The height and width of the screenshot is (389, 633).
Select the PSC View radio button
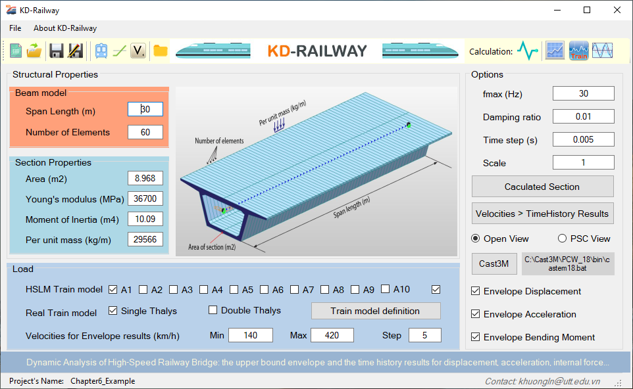(x=563, y=239)
